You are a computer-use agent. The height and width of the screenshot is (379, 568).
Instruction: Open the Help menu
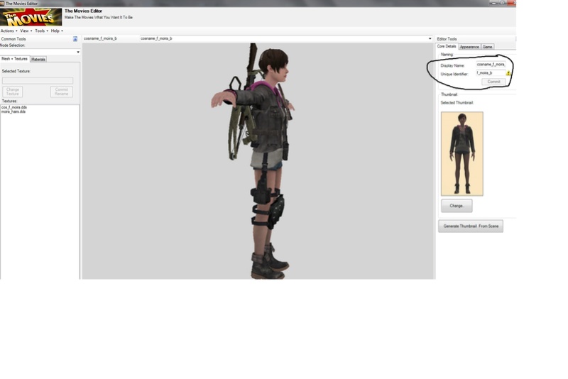pyautogui.click(x=57, y=31)
